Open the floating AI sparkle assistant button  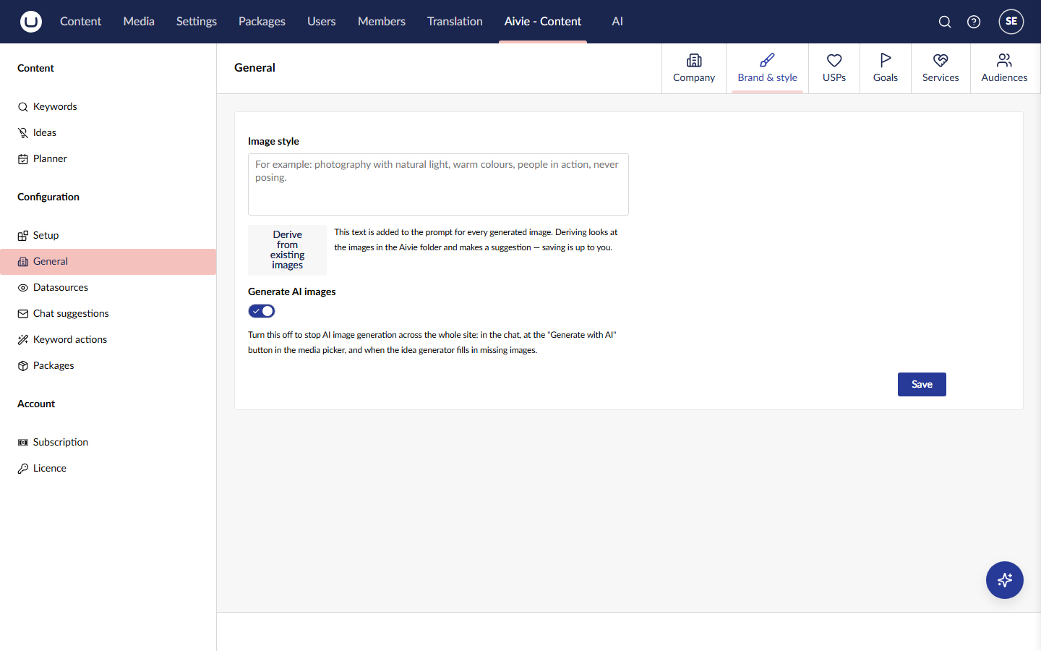[1005, 580]
